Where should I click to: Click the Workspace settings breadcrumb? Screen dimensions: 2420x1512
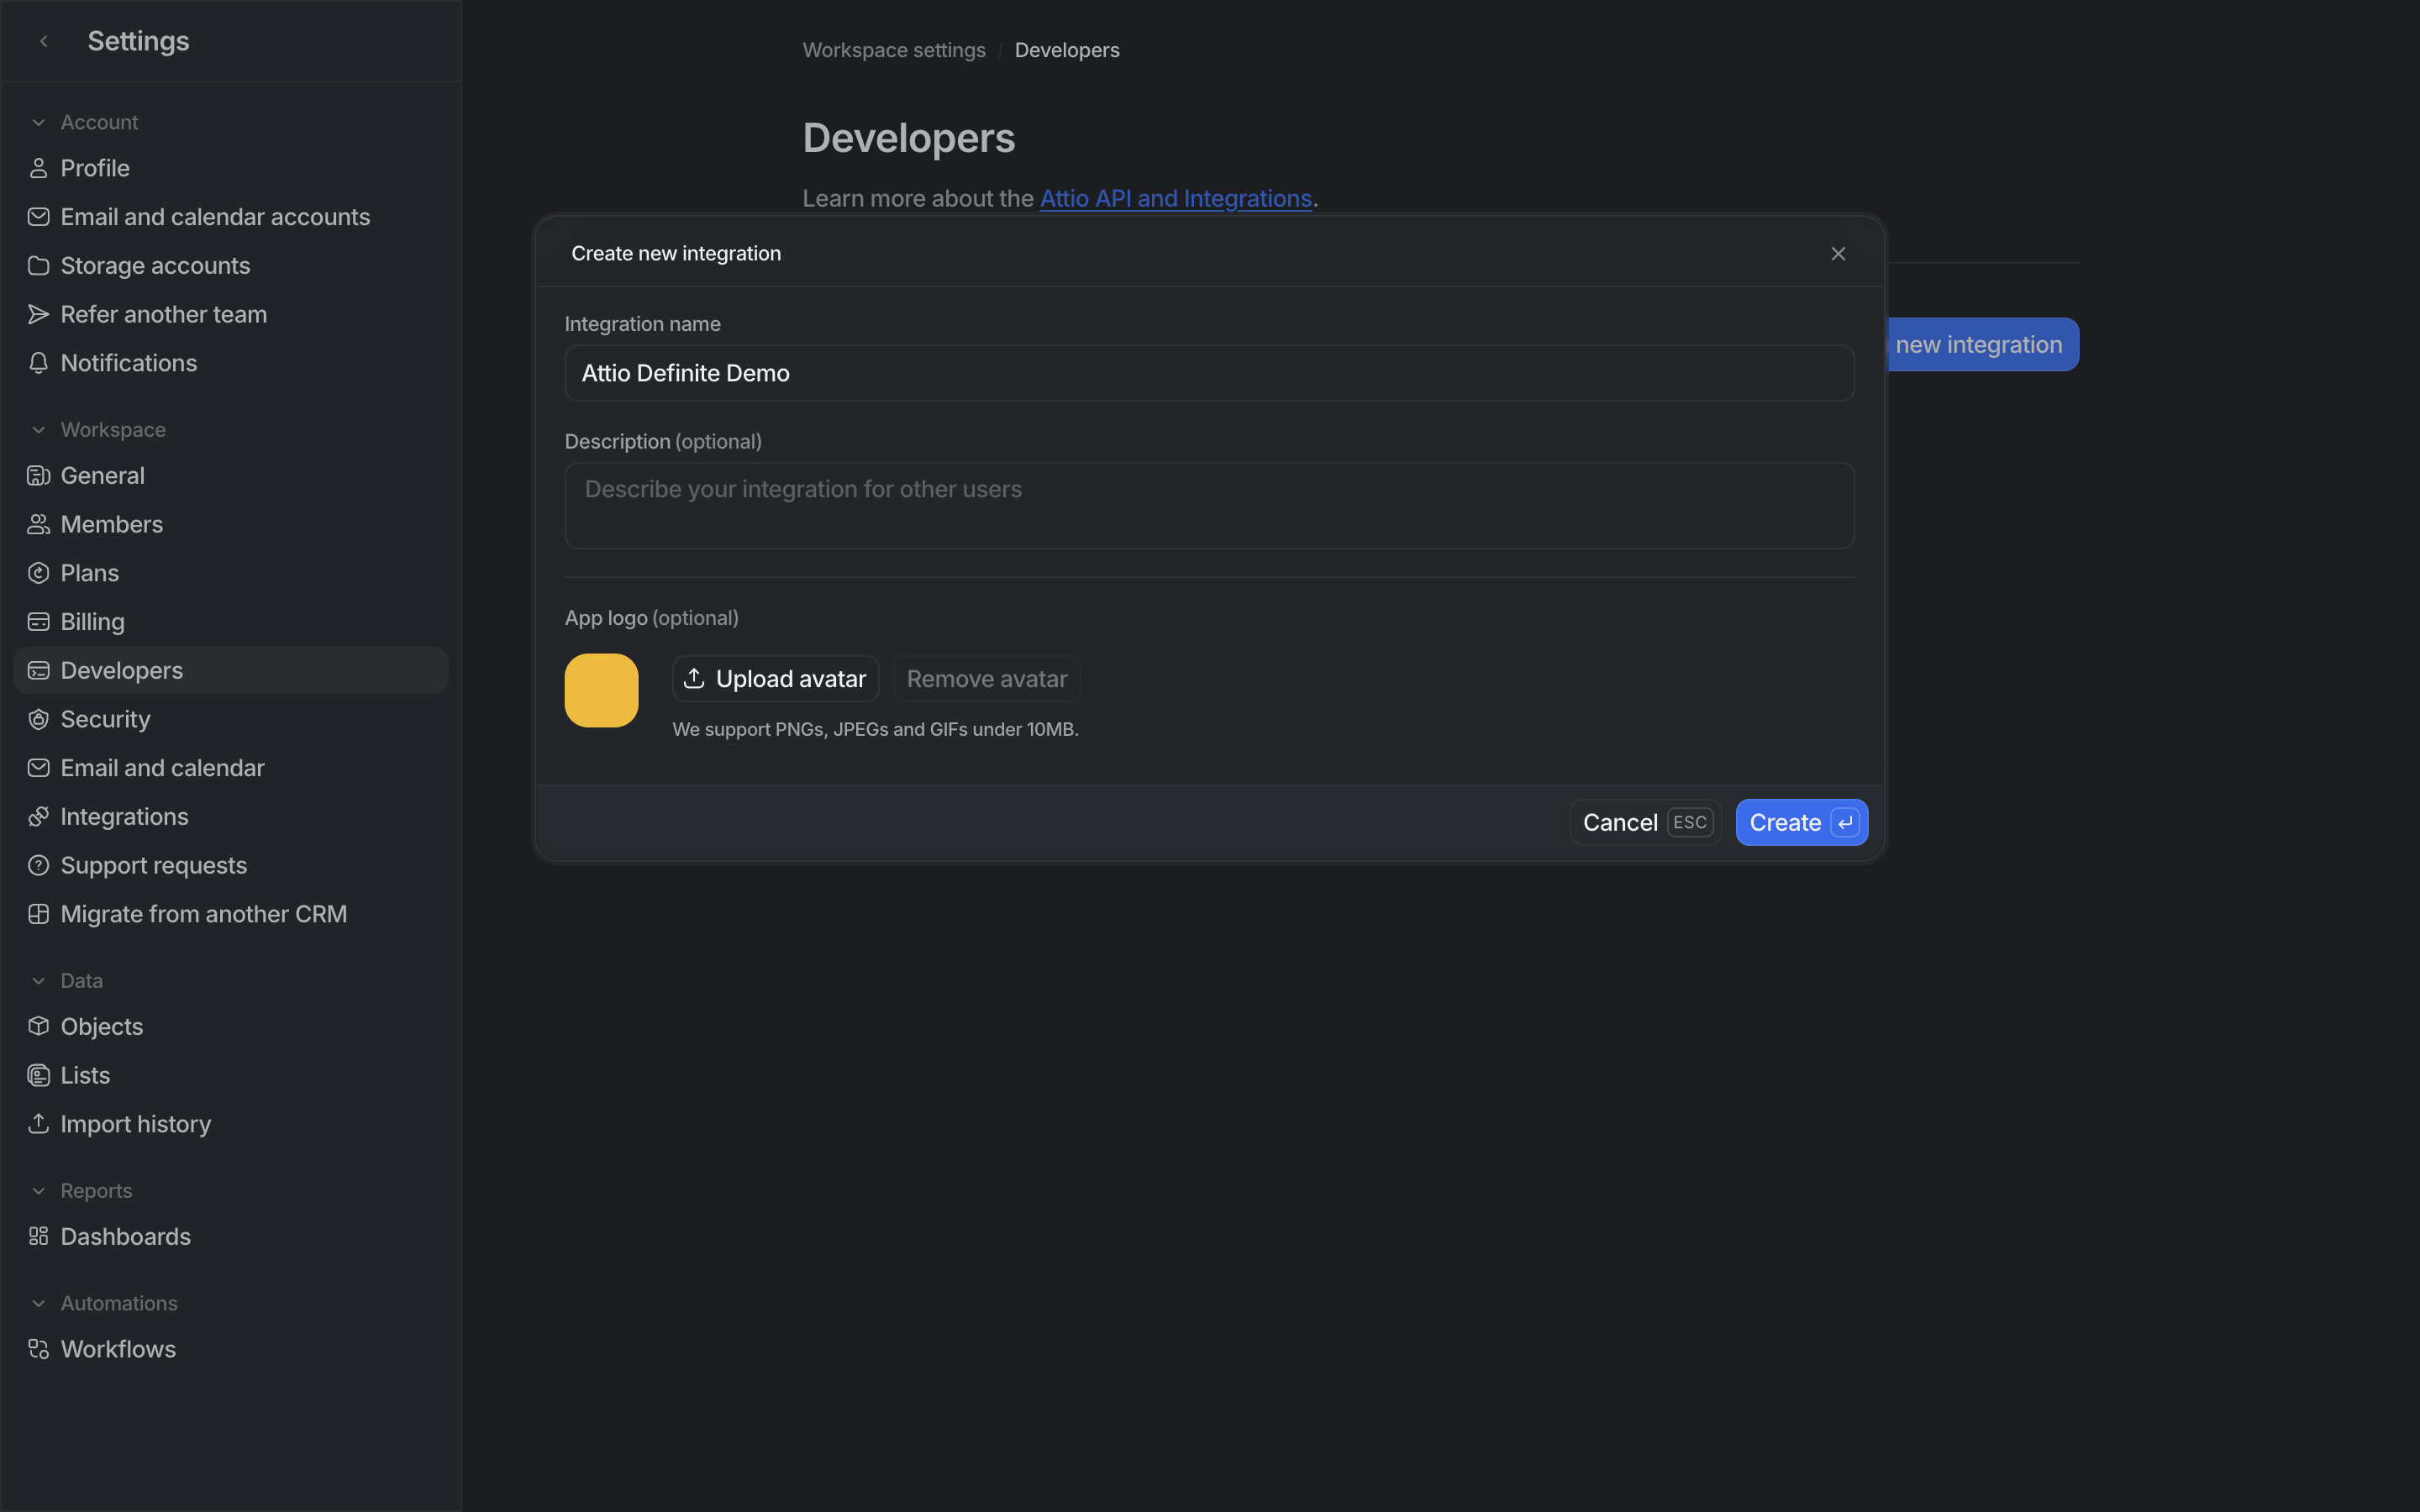[894, 50]
